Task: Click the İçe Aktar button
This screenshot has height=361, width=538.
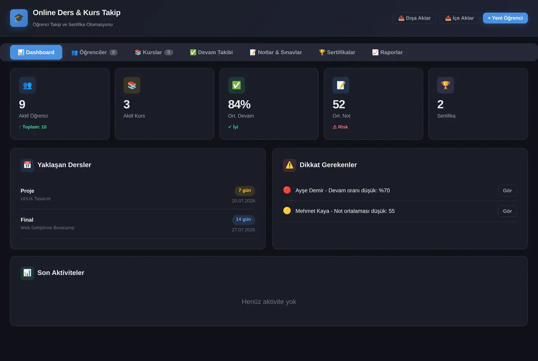Action: point(460,18)
